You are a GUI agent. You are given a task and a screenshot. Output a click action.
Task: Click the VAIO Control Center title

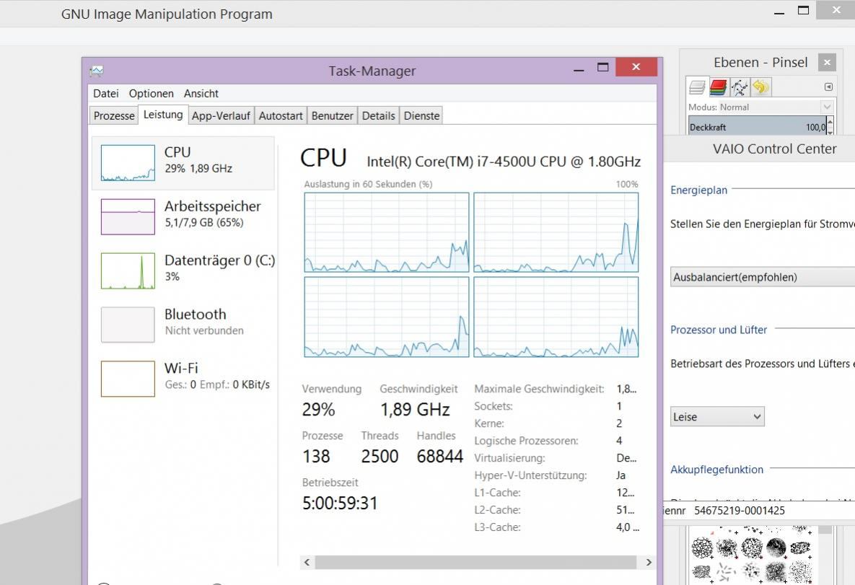[x=774, y=149]
